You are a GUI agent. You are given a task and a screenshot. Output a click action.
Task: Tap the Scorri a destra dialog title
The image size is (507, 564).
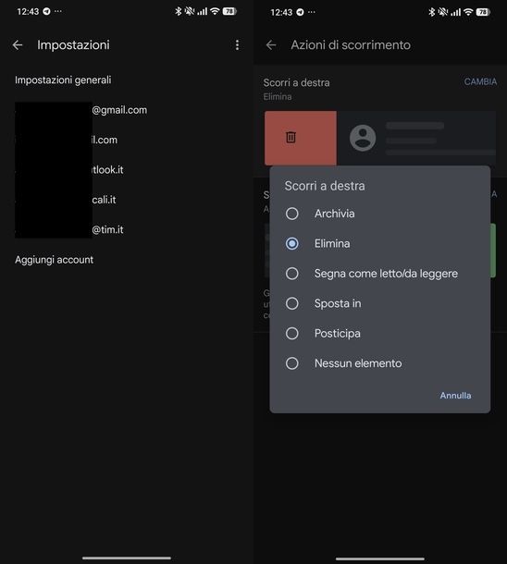325,186
